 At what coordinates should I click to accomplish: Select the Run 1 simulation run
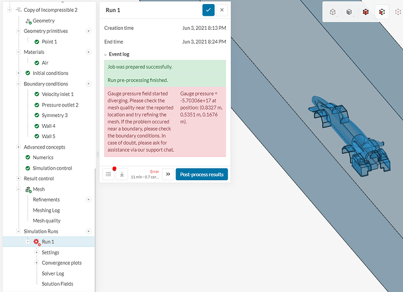pos(47,242)
